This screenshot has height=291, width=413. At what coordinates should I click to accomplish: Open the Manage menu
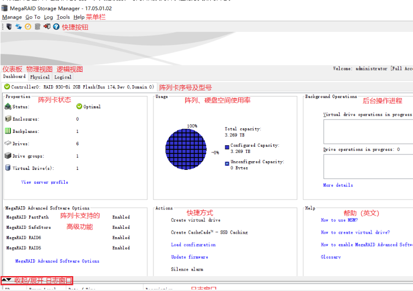coord(12,17)
